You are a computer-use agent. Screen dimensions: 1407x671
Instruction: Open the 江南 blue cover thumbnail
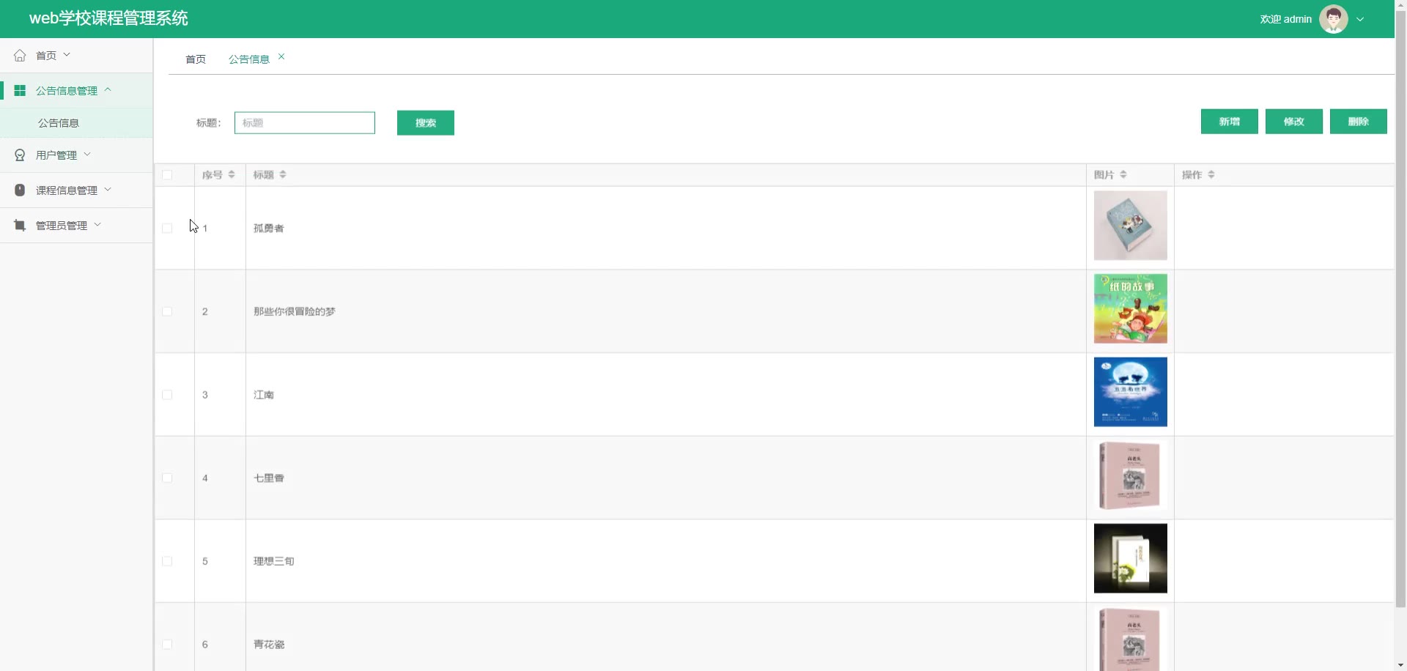(x=1131, y=392)
